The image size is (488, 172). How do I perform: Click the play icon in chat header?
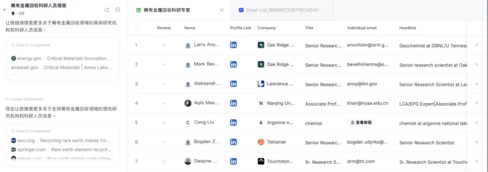[x=117, y=9]
